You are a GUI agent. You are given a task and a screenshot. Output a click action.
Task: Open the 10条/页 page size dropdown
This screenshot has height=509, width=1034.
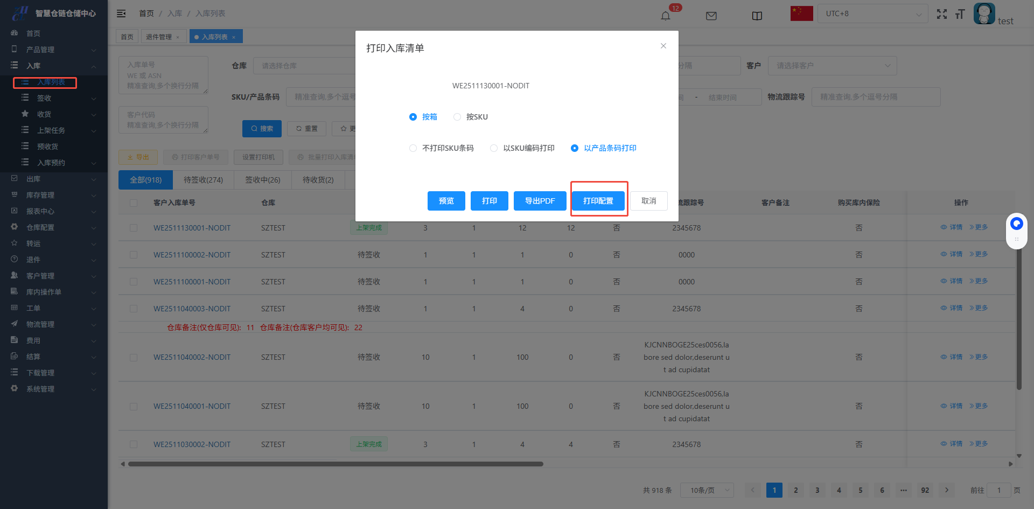tap(707, 490)
